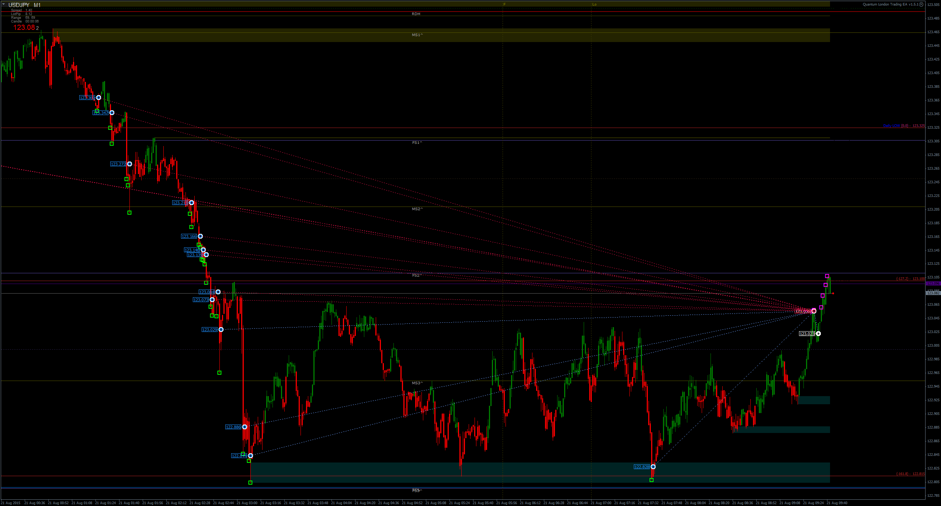Click the USDJPY M1 chart title
This screenshot has height=506, width=941.
pos(24,5)
